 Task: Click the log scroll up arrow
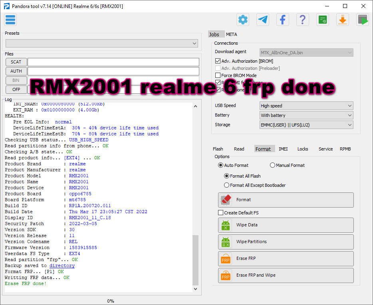click(x=195, y=106)
